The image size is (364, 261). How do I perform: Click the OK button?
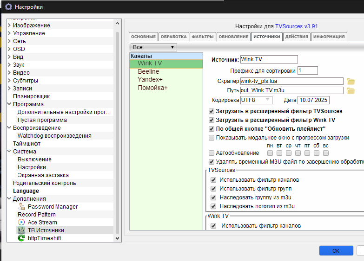336,251
